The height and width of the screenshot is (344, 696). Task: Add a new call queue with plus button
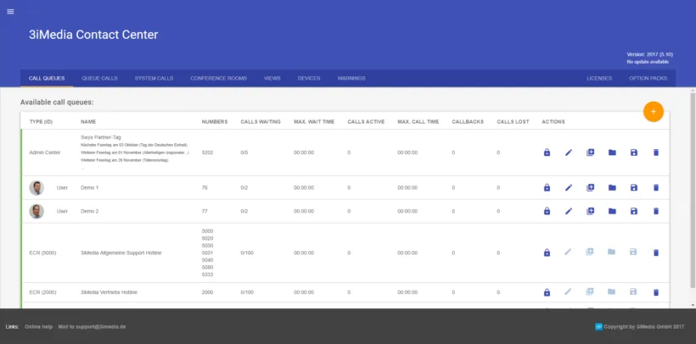coord(653,111)
